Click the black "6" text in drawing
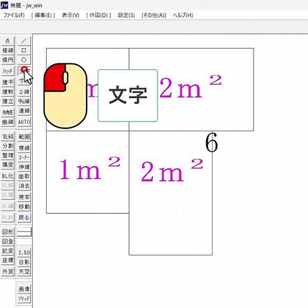Screen dimensions: 308x308 click(211, 142)
